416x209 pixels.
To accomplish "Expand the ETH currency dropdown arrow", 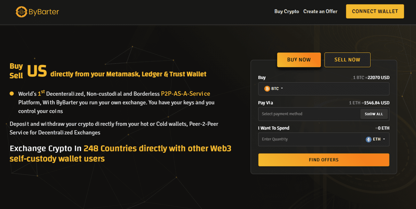I will click(x=384, y=139).
